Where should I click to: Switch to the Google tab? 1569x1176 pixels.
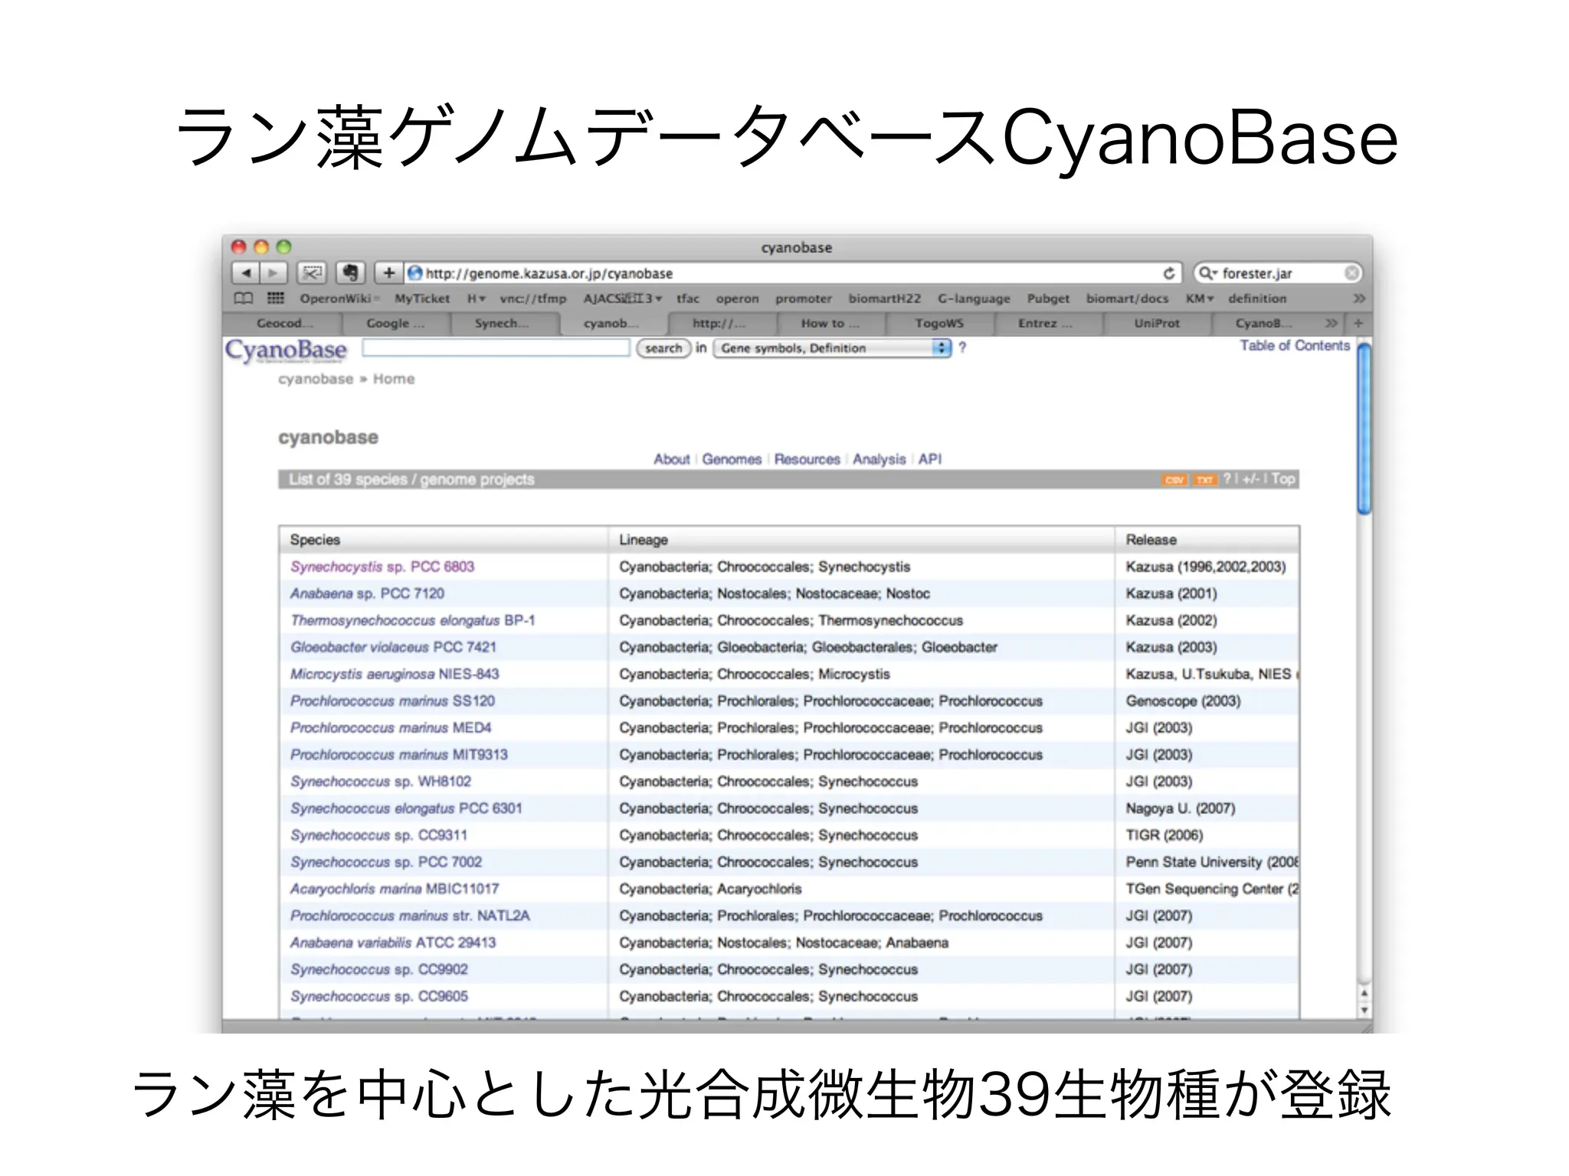click(395, 323)
